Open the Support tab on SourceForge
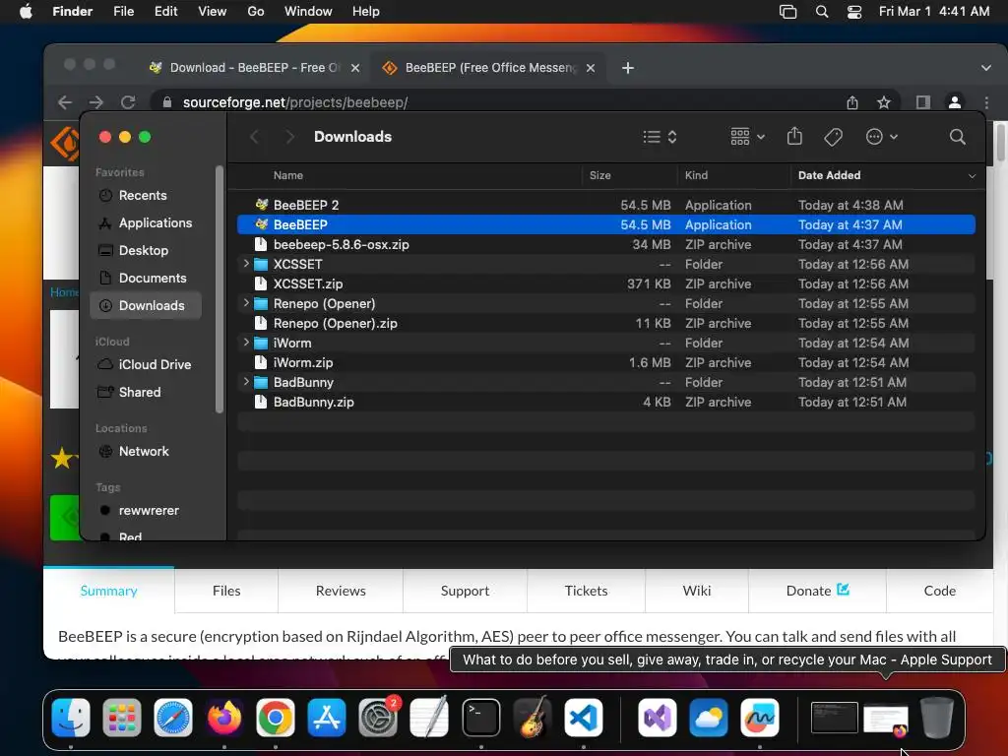This screenshot has width=1008, height=756. 465,591
